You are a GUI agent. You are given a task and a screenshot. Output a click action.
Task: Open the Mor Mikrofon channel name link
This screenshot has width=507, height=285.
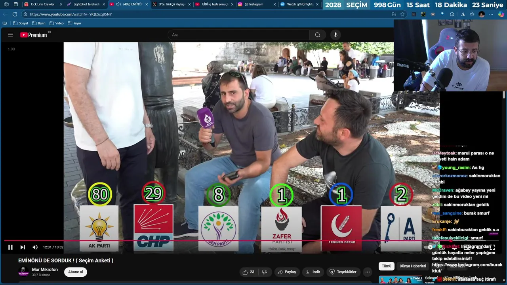[45, 270]
